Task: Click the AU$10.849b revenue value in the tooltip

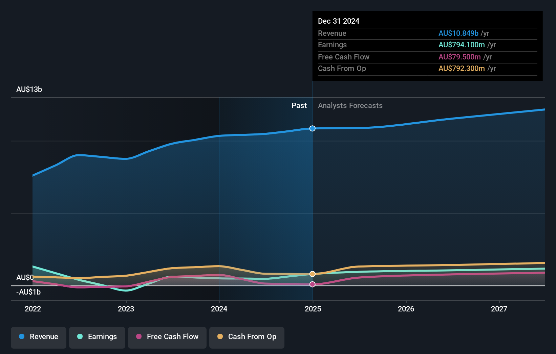Action: [458, 33]
